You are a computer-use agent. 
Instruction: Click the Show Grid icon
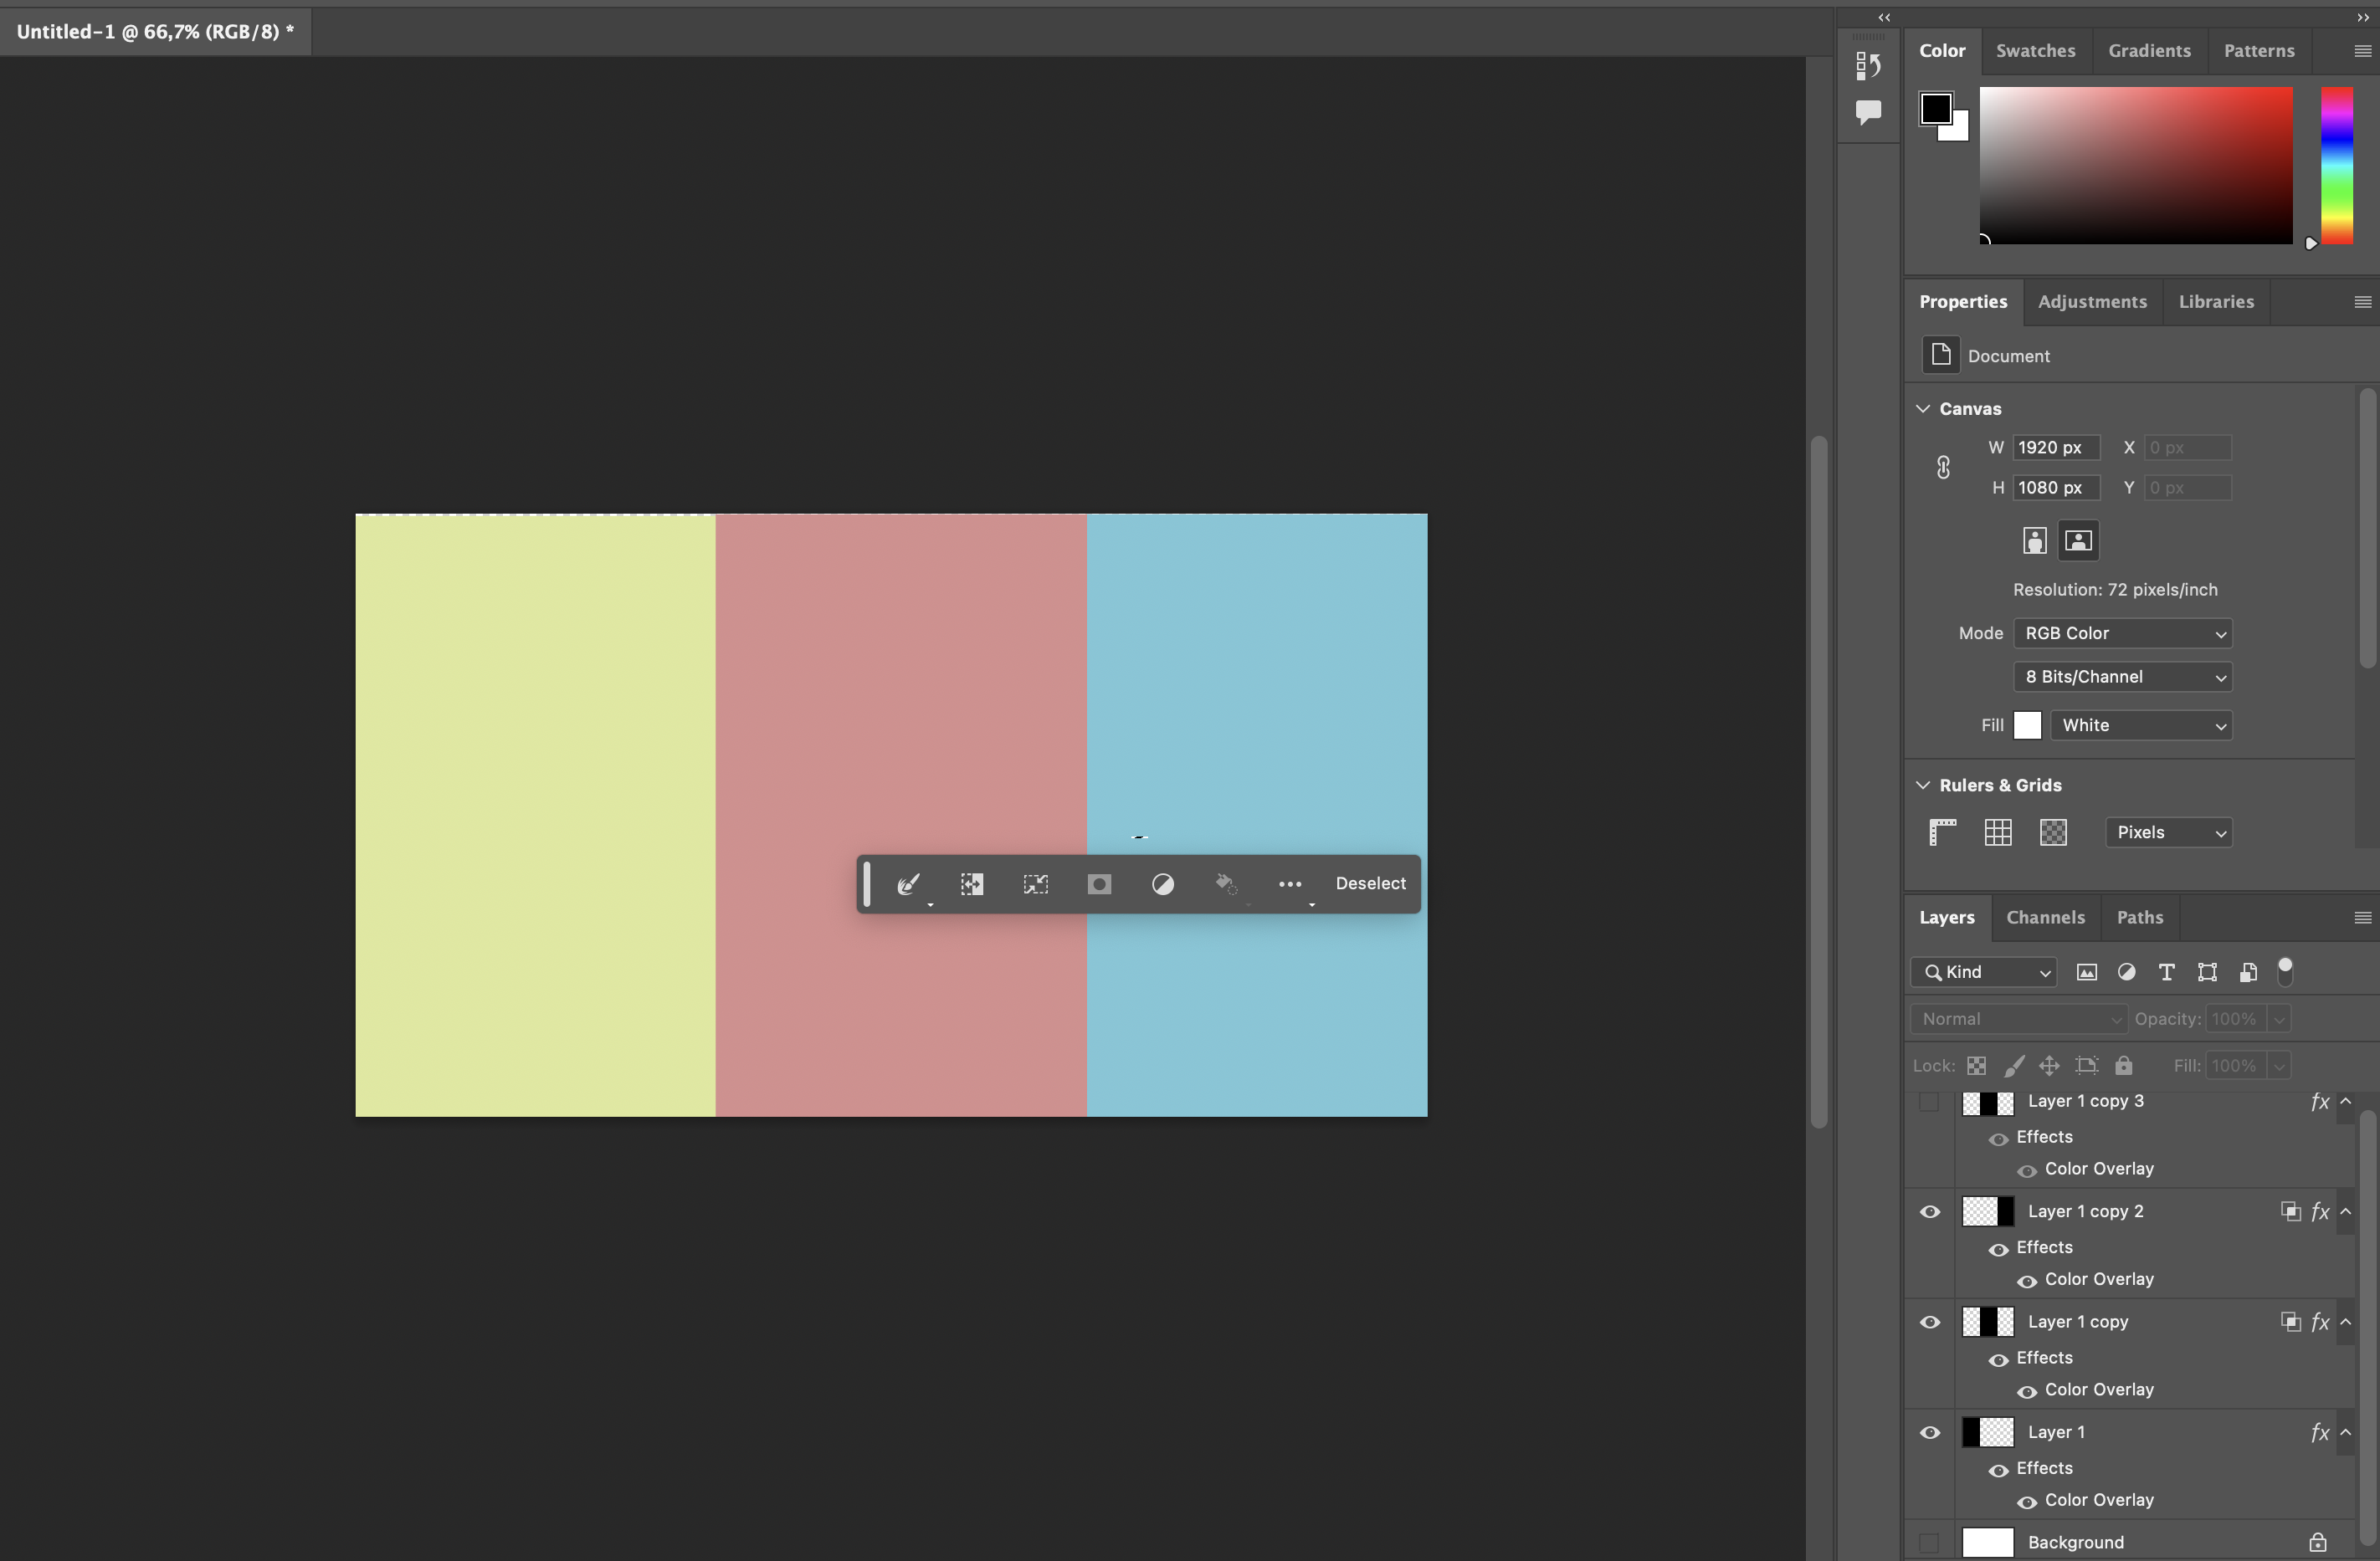click(1997, 832)
